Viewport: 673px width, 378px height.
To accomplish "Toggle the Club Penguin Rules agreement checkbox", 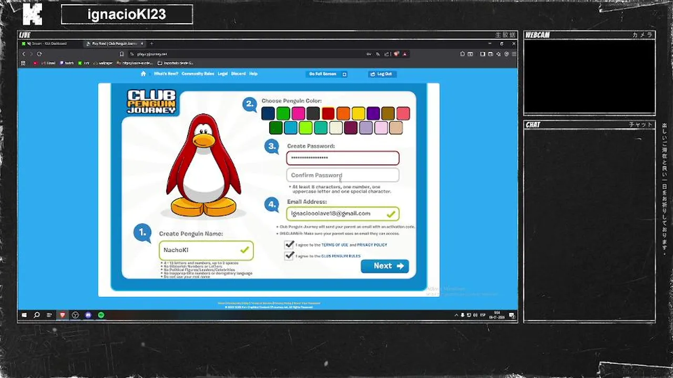I will (x=289, y=256).
